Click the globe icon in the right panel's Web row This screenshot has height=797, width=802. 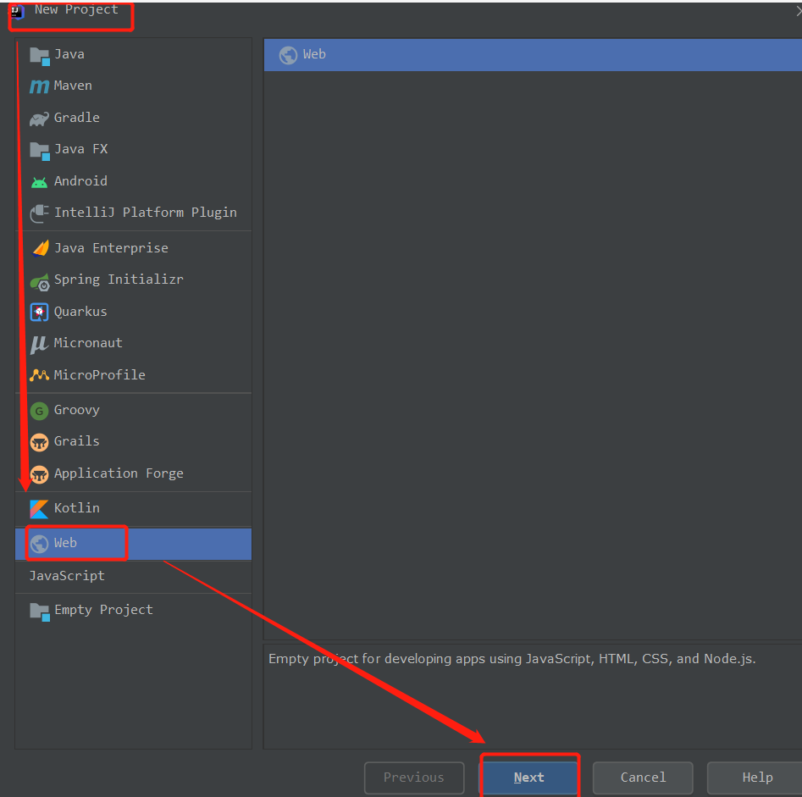click(x=288, y=55)
